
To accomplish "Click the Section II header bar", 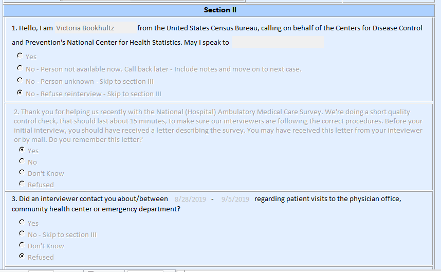I will (220, 10).
